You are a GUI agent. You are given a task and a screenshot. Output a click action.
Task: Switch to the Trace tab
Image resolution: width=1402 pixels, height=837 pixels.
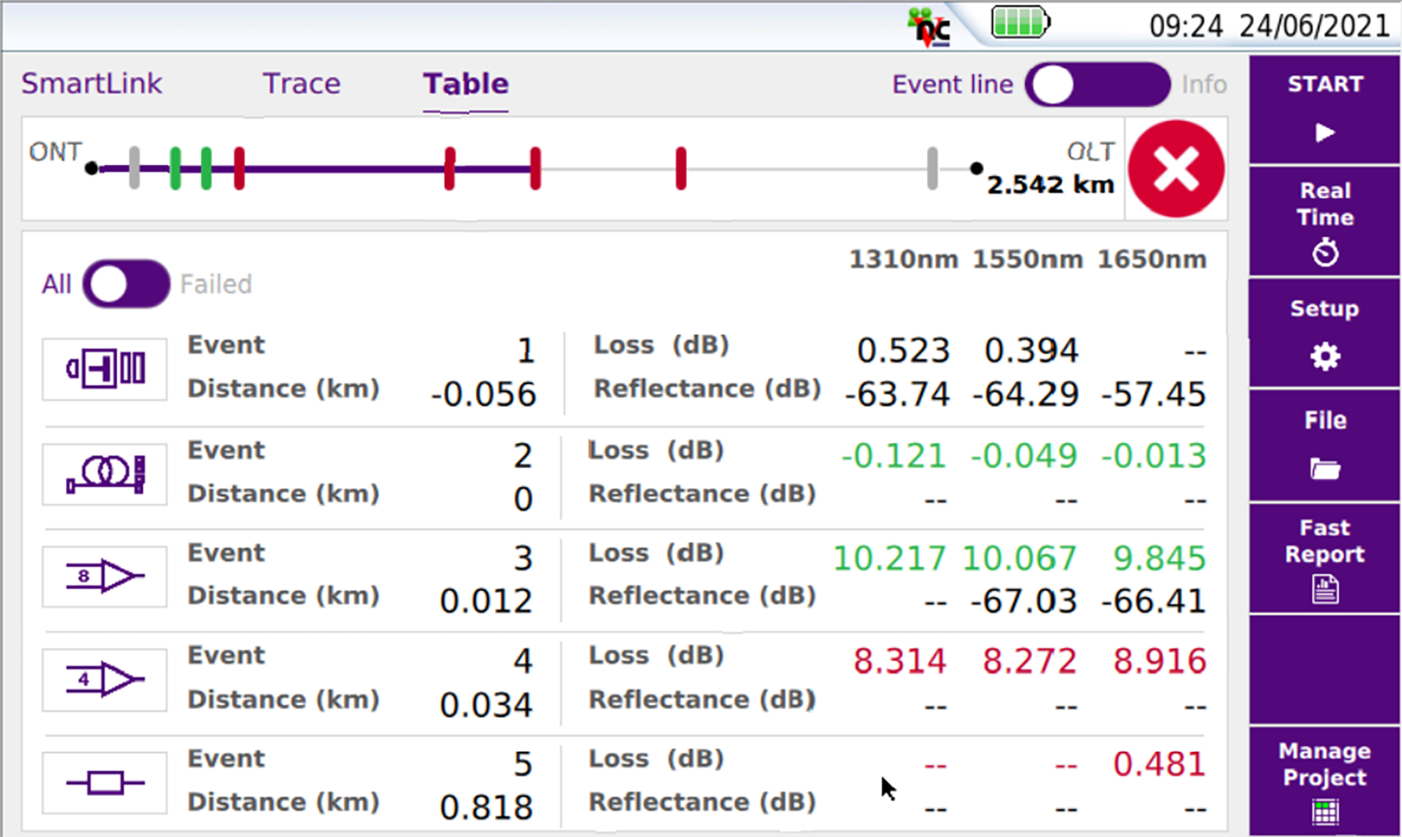tap(301, 84)
